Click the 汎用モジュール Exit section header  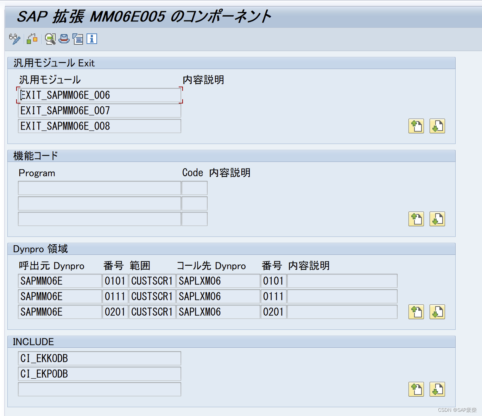click(232, 63)
